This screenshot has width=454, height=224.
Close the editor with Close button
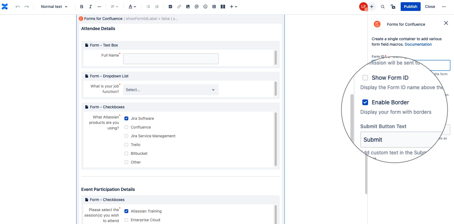pyautogui.click(x=430, y=7)
